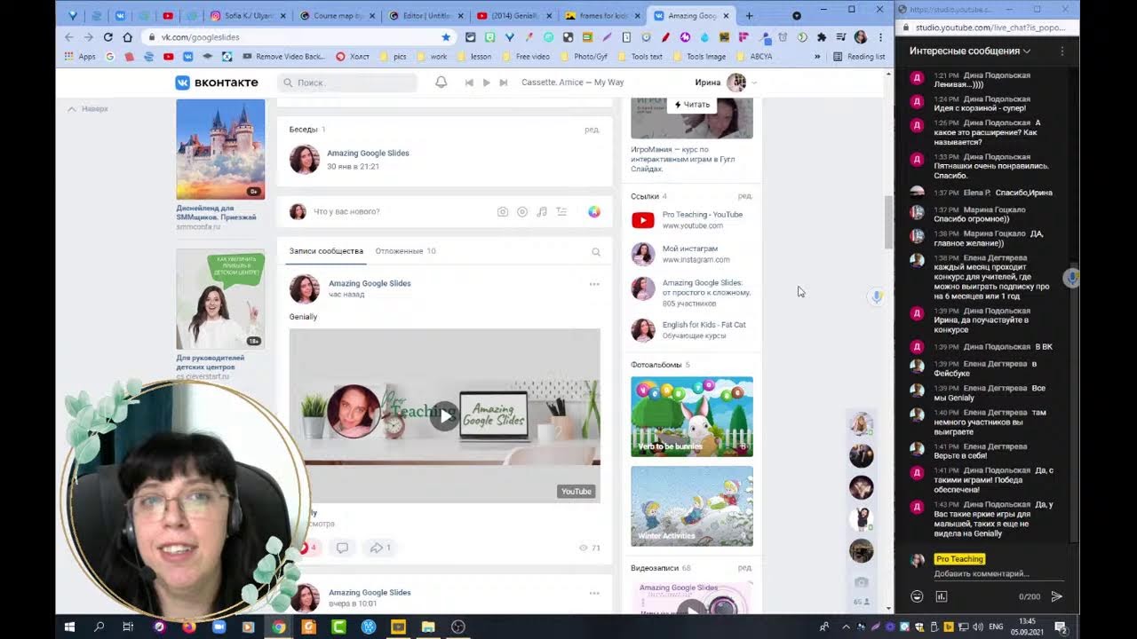Bookmark page with the star icon
This screenshot has height=639, width=1137.
pyautogui.click(x=446, y=37)
